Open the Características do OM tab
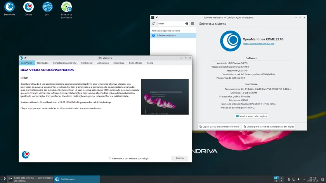 65,63
